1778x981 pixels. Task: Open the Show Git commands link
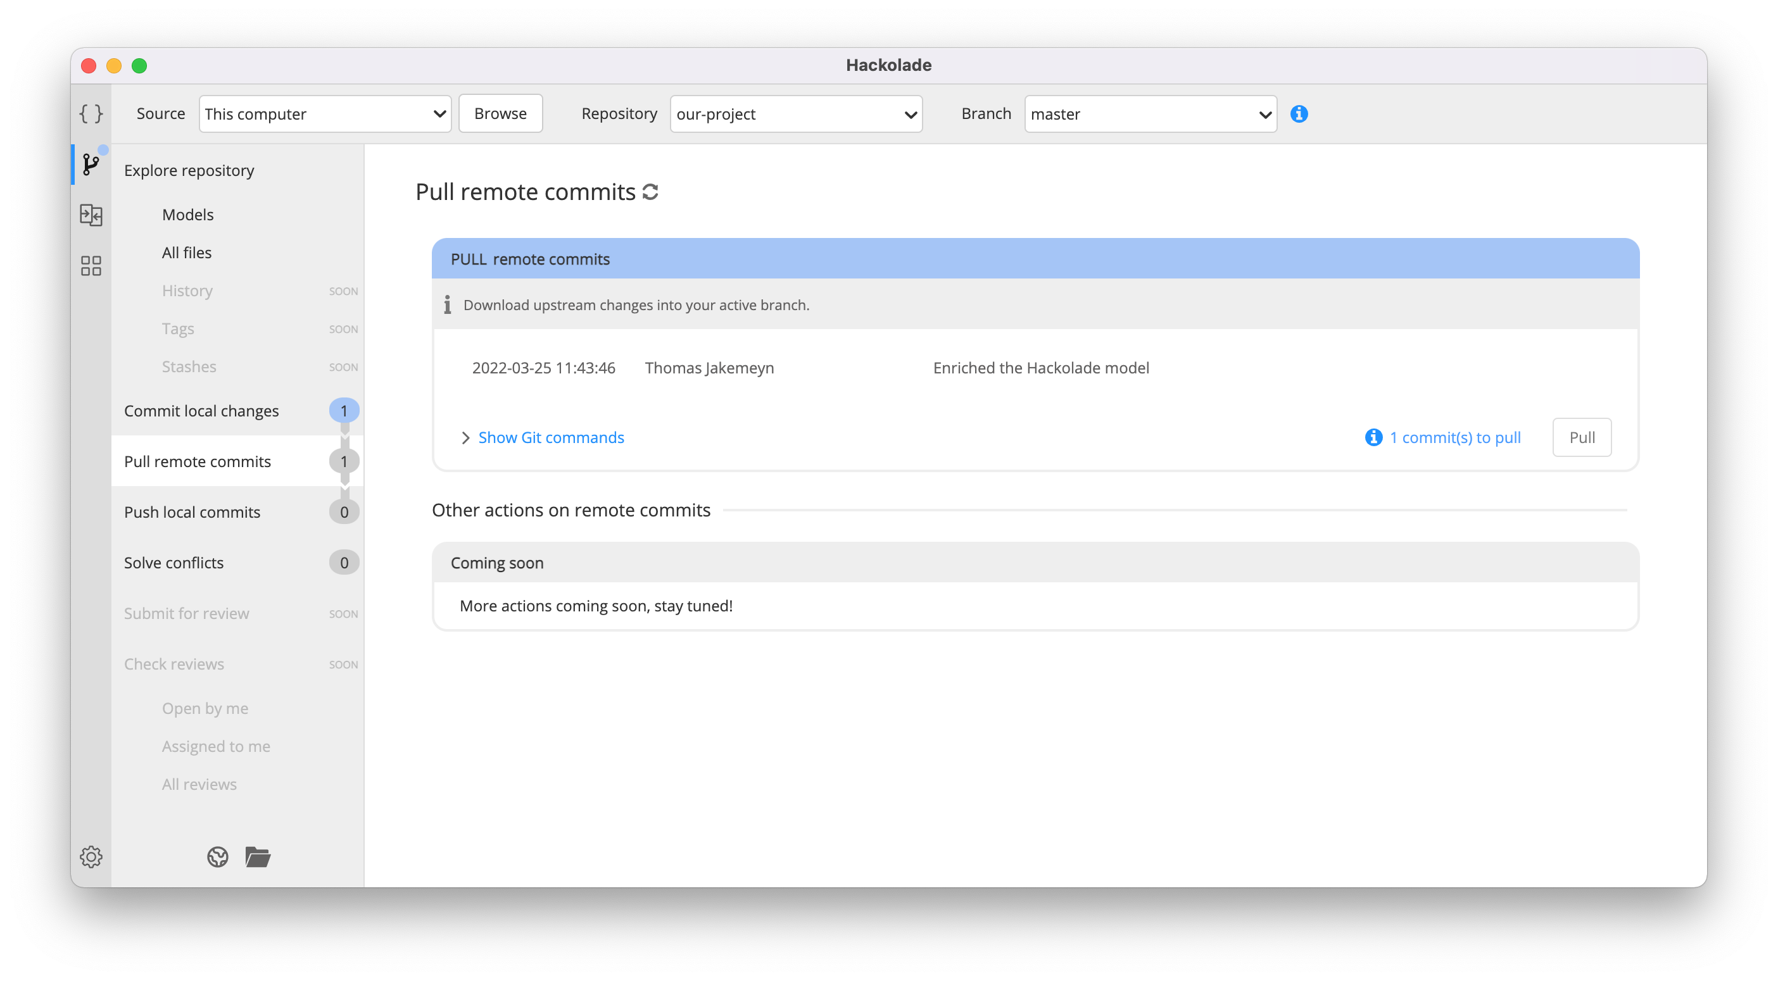coord(551,437)
